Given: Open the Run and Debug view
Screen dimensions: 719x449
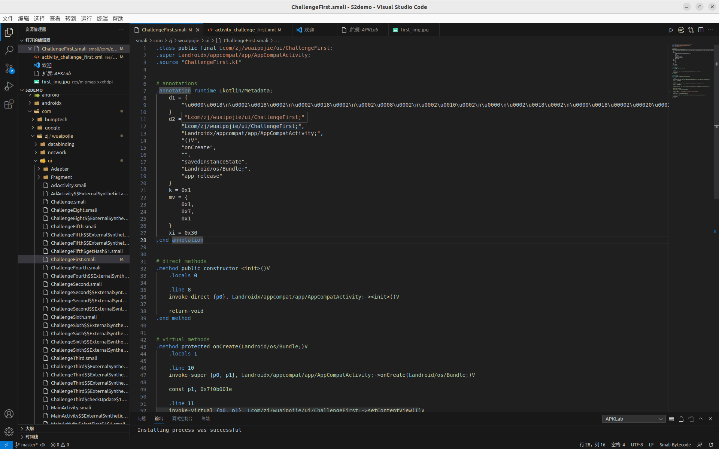Looking at the screenshot, I should (9, 86).
